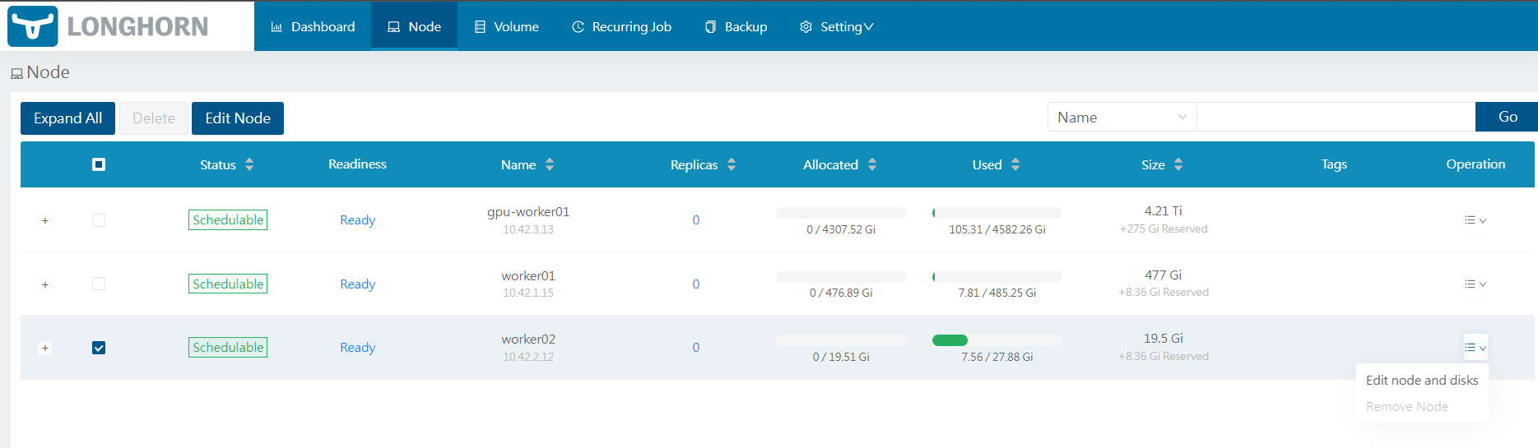Click replicas count 0 for worker02
1538x448 pixels.
point(696,348)
